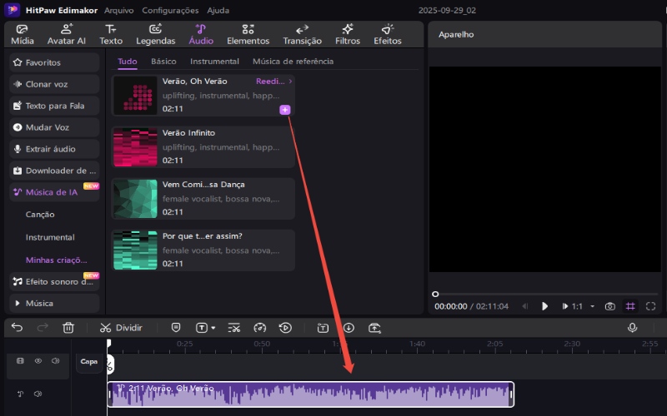Collapse the Música de IA section
Image resolution: width=667 pixels, height=416 pixels.
tap(54, 192)
